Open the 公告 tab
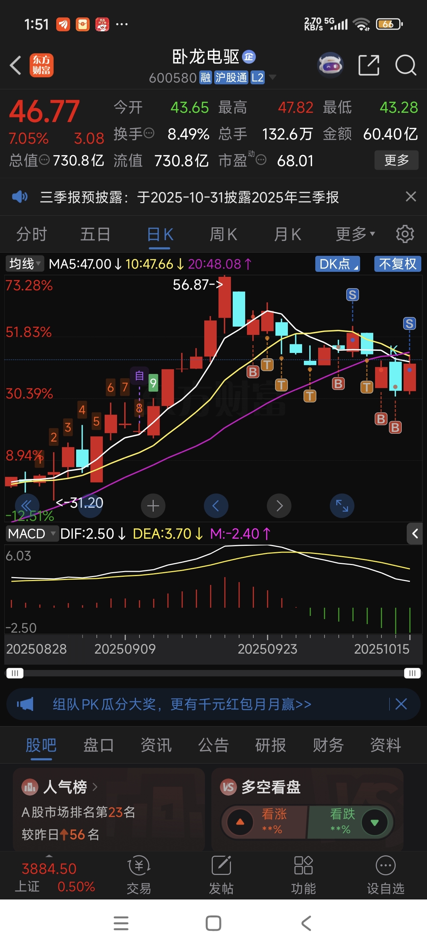This screenshot has width=427, height=950. pyautogui.click(x=213, y=745)
